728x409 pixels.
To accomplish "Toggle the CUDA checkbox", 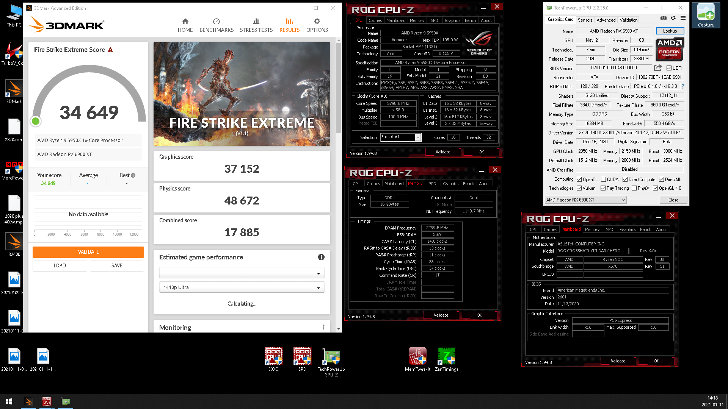I will pos(603,180).
